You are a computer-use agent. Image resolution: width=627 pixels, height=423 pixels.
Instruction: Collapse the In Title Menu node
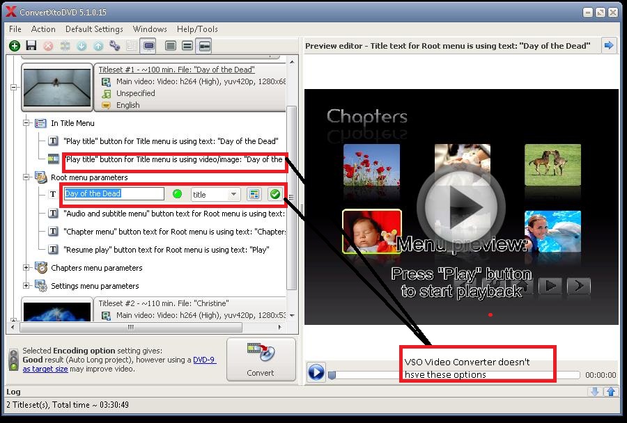(26, 123)
